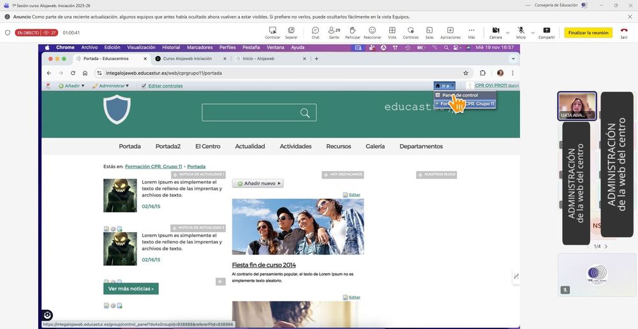This screenshot has height=329, width=638.
Task: Open the Controlar remote control option
Action: tap(272, 33)
